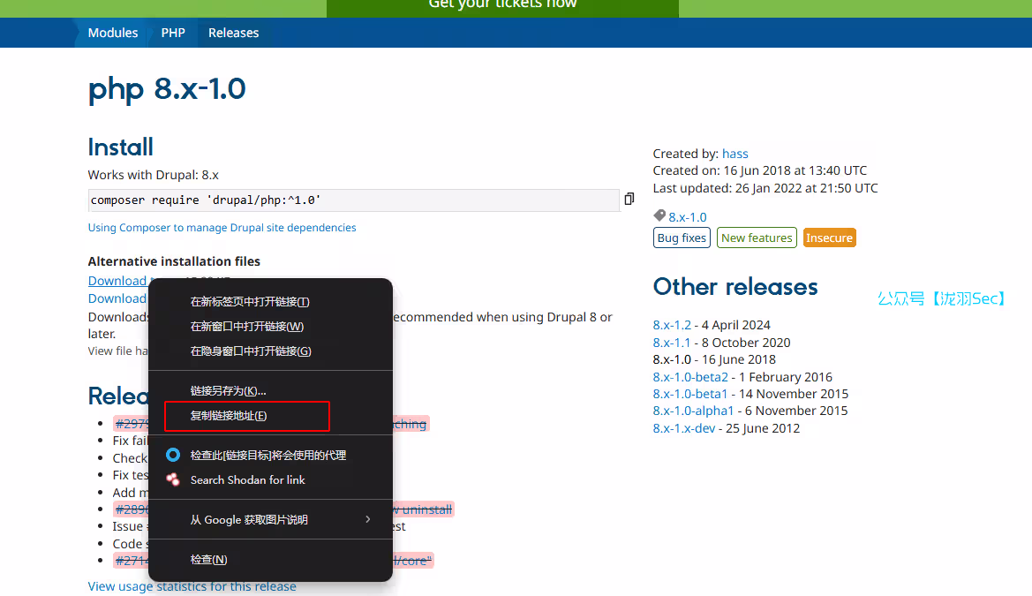The height and width of the screenshot is (596, 1032).
Task: Select 链接另存为 to save the link
Action: [x=228, y=391]
